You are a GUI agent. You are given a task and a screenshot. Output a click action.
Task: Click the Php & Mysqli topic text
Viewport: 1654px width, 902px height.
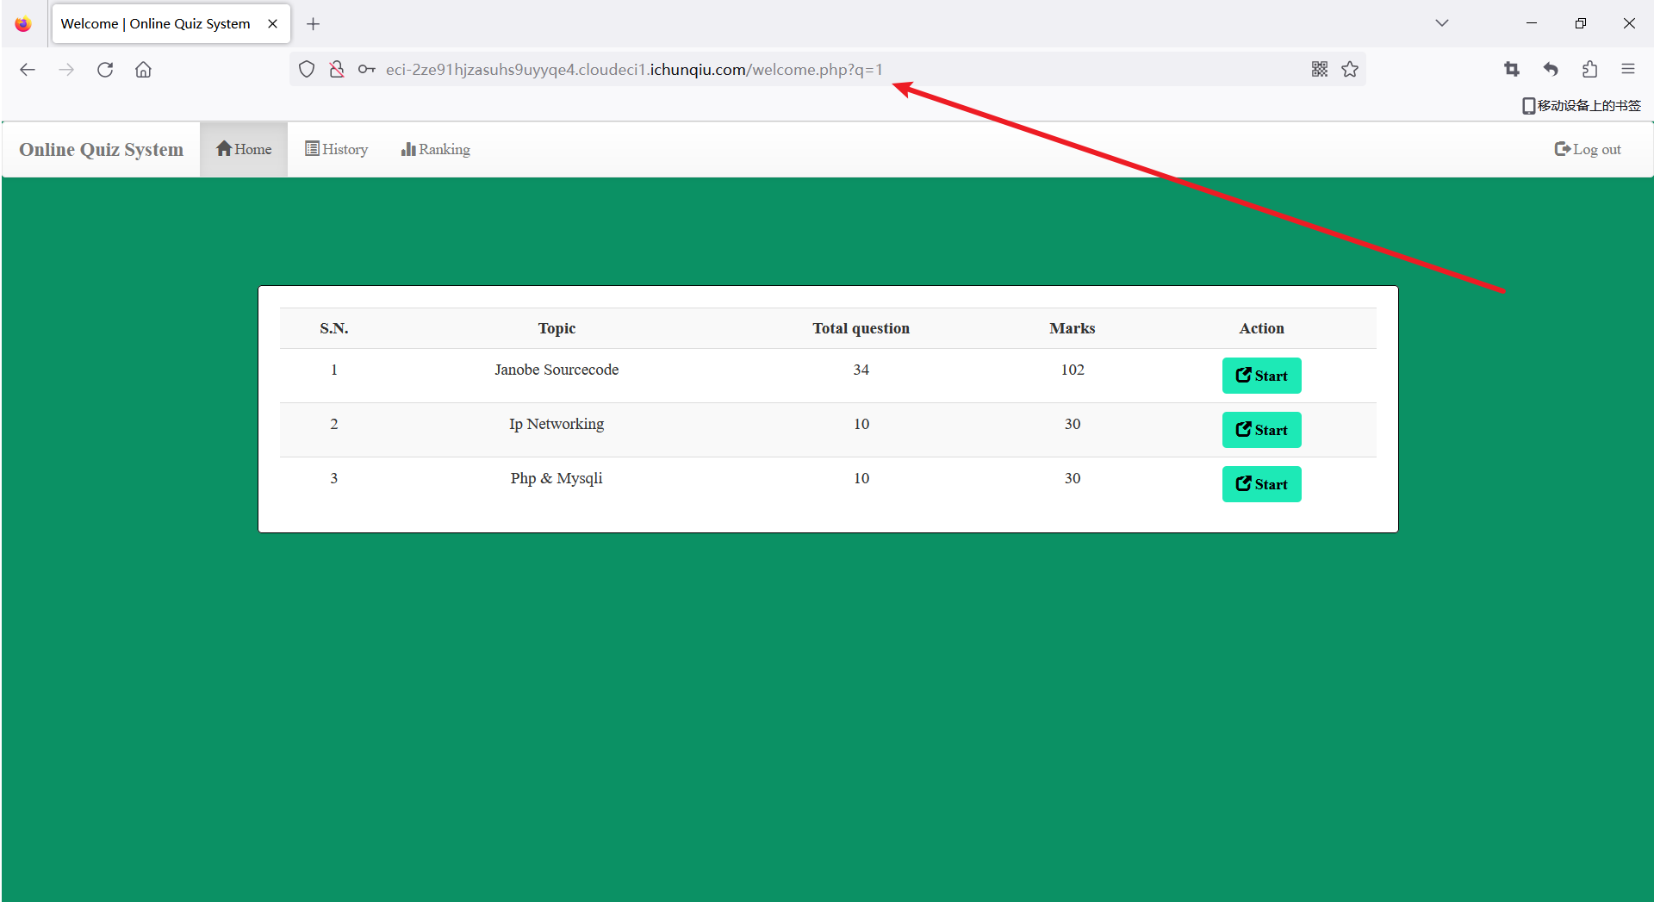(557, 478)
